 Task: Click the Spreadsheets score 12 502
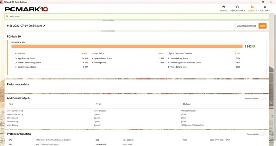[x=161, y=58]
